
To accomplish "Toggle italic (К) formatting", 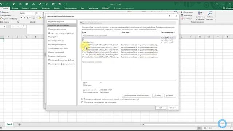I will (x=24, y=18).
